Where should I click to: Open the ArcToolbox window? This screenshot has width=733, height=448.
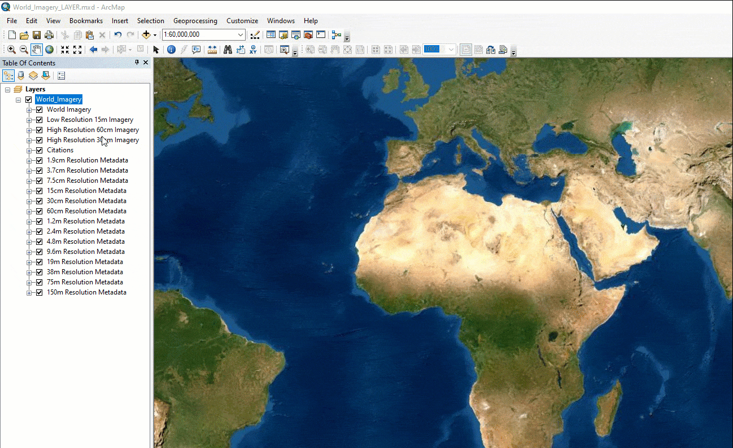click(x=308, y=34)
